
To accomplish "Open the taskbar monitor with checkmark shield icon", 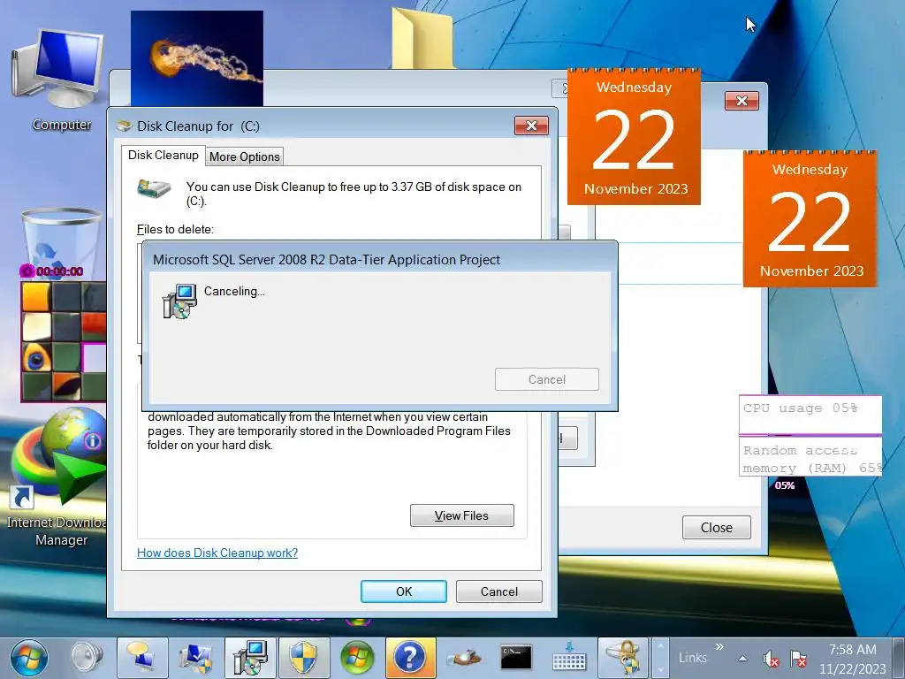I will pyautogui.click(x=195, y=658).
